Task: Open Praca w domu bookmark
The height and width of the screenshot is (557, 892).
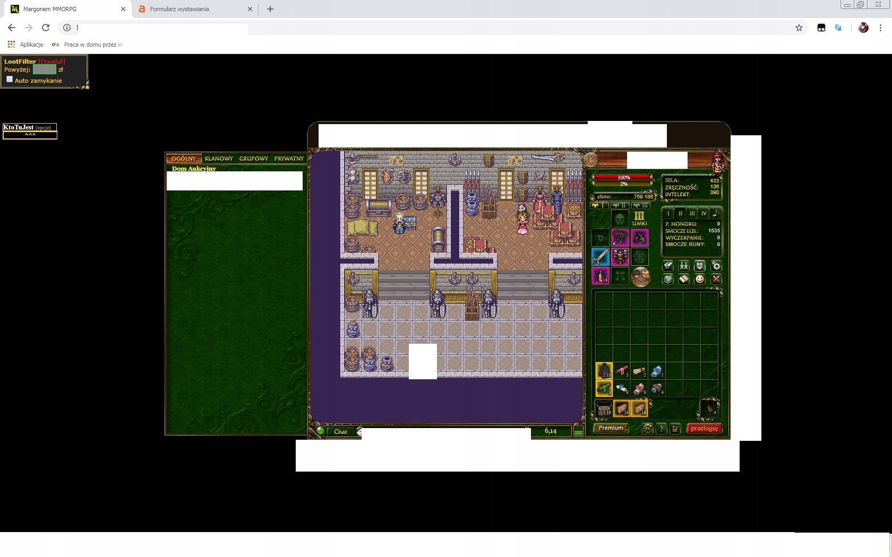Action: pyautogui.click(x=87, y=45)
